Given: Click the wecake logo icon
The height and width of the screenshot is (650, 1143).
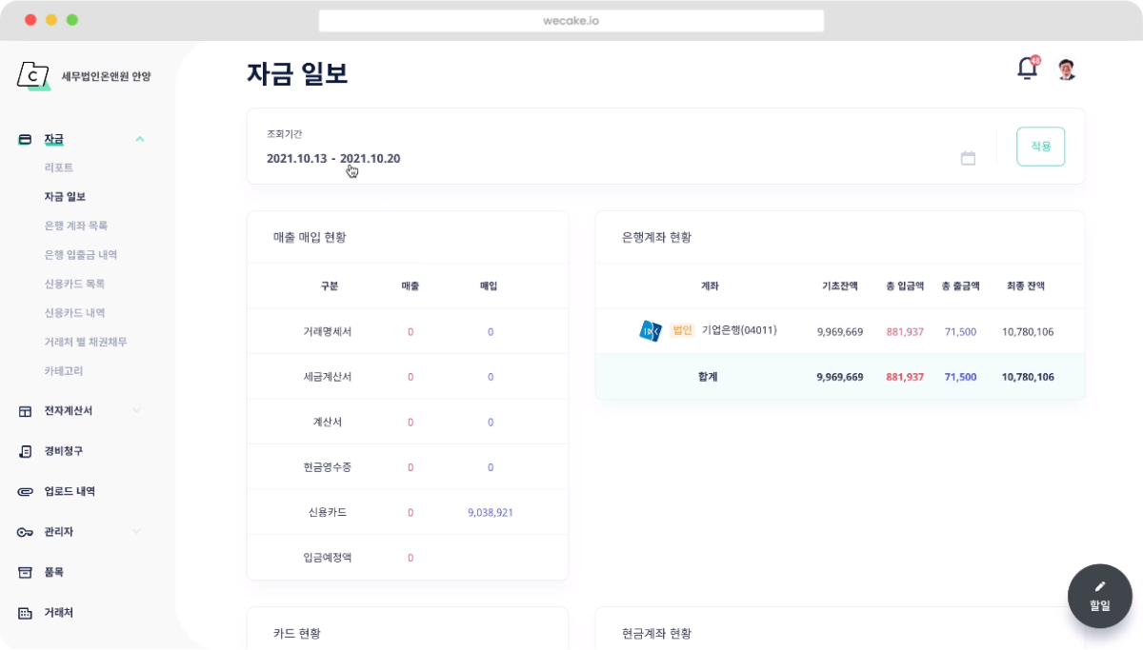Looking at the screenshot, I should [33, 76].
